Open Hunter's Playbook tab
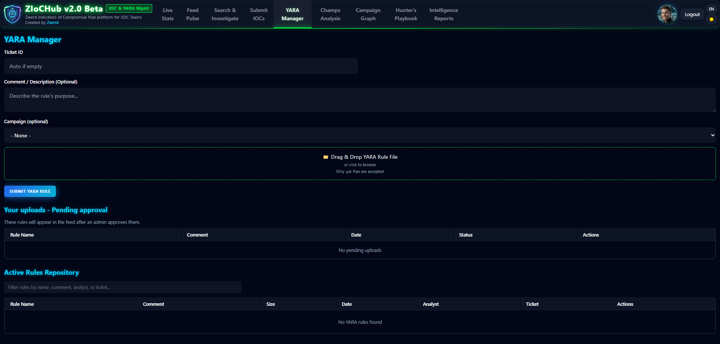This screenshot has width=720, height=344. pos(406,14)
